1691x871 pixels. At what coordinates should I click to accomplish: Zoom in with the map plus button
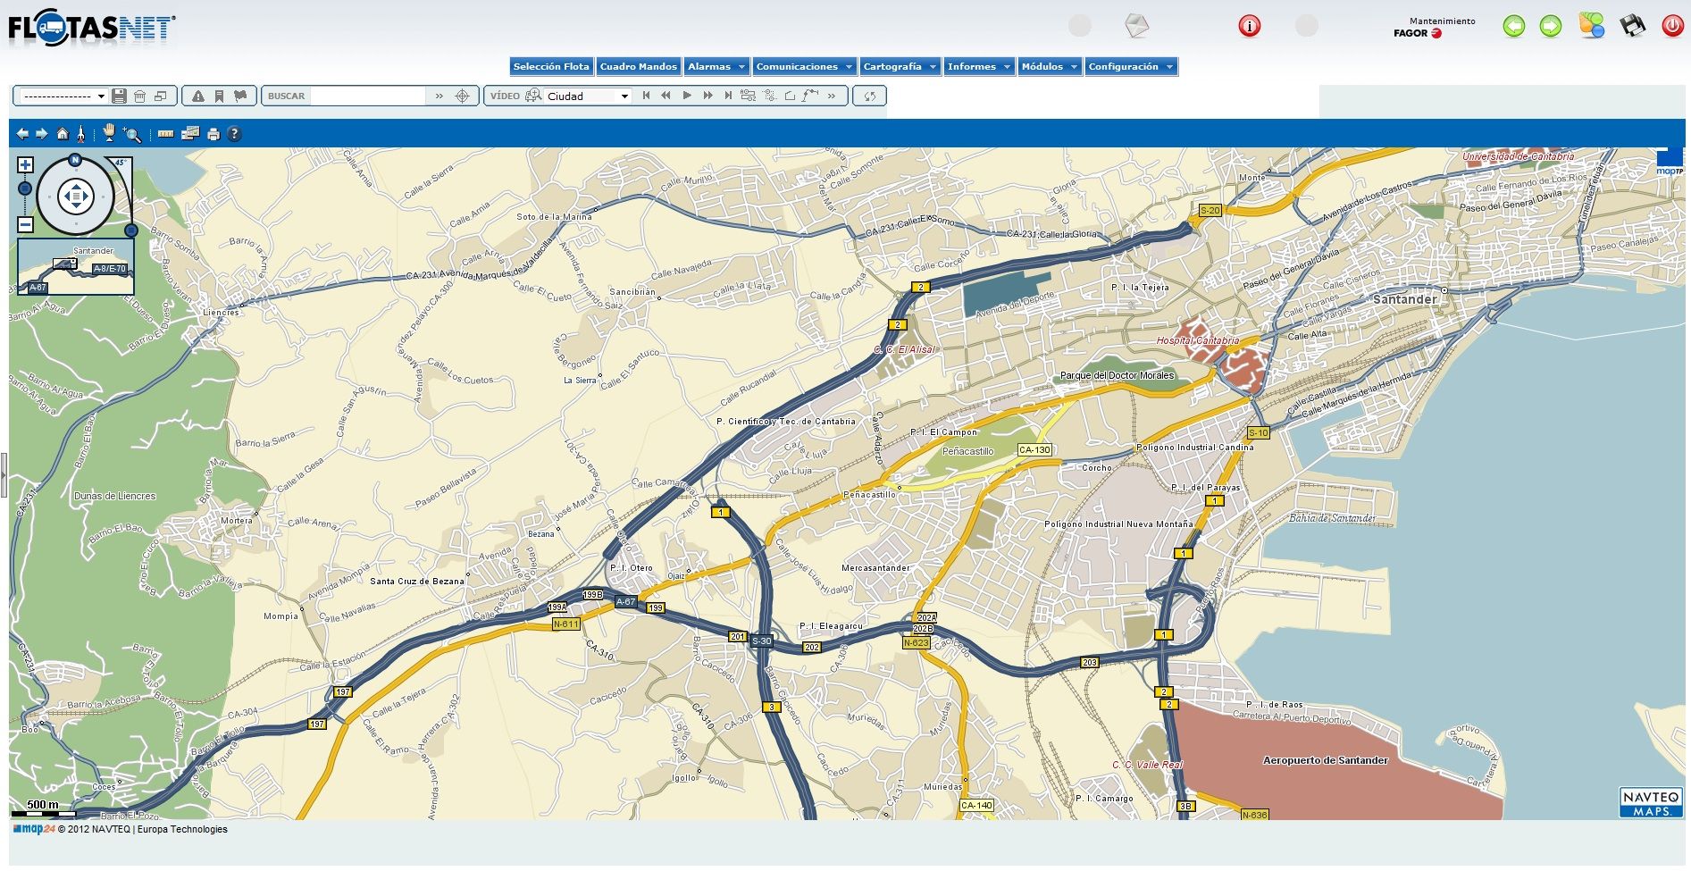tap(25, 165)
